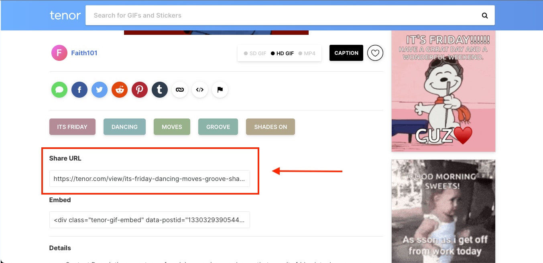This screenshot has height=263, width=543.
Task: Click the search magnifier icon
Action: [485, 16]
